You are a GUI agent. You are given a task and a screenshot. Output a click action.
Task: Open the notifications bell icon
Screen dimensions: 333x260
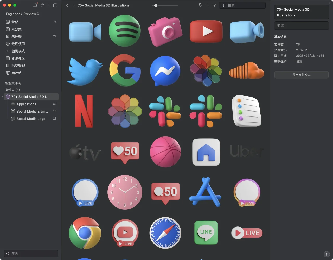35,5
